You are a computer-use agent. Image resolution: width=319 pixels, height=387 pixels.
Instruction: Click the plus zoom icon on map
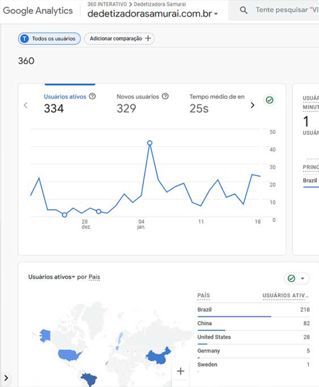tap(180, 371)
